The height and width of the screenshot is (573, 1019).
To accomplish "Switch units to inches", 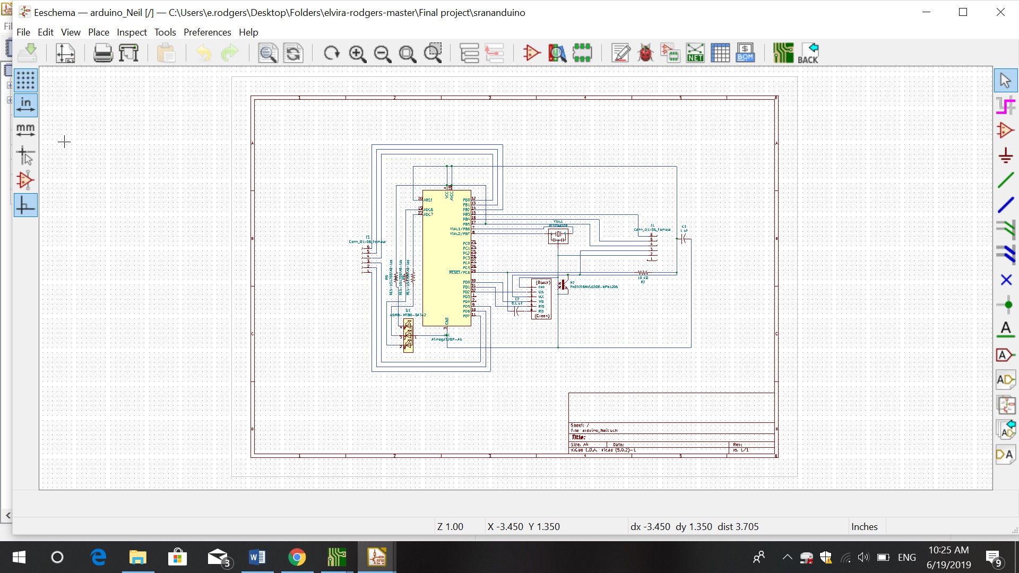I will [25, 105].
